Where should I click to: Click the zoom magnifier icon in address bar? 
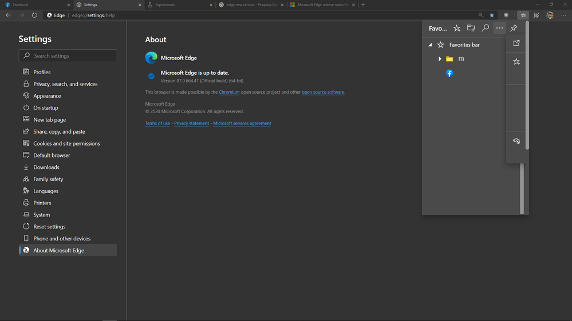[481, 15]
